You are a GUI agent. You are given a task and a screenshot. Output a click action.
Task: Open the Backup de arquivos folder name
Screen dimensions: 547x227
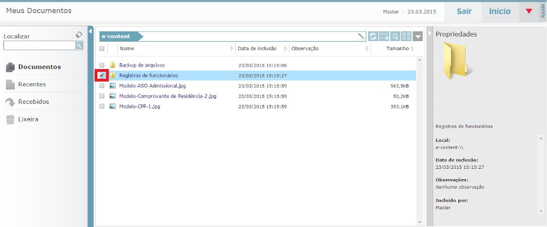pyautogui.click(x=142, y=65)
